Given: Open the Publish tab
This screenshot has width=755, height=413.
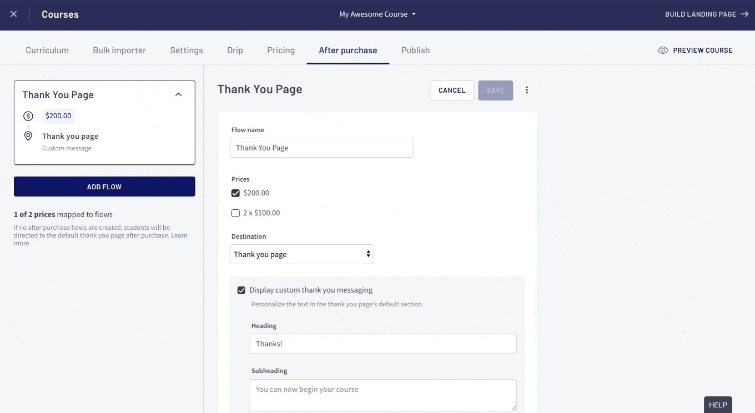Looking at the screenshot, I should 415,51.
